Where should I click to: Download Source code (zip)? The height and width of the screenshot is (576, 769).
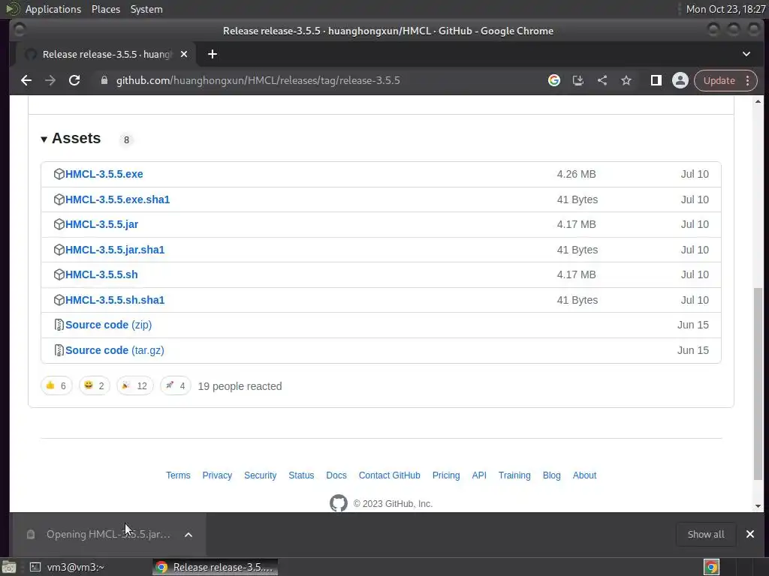tap(108, 325)
